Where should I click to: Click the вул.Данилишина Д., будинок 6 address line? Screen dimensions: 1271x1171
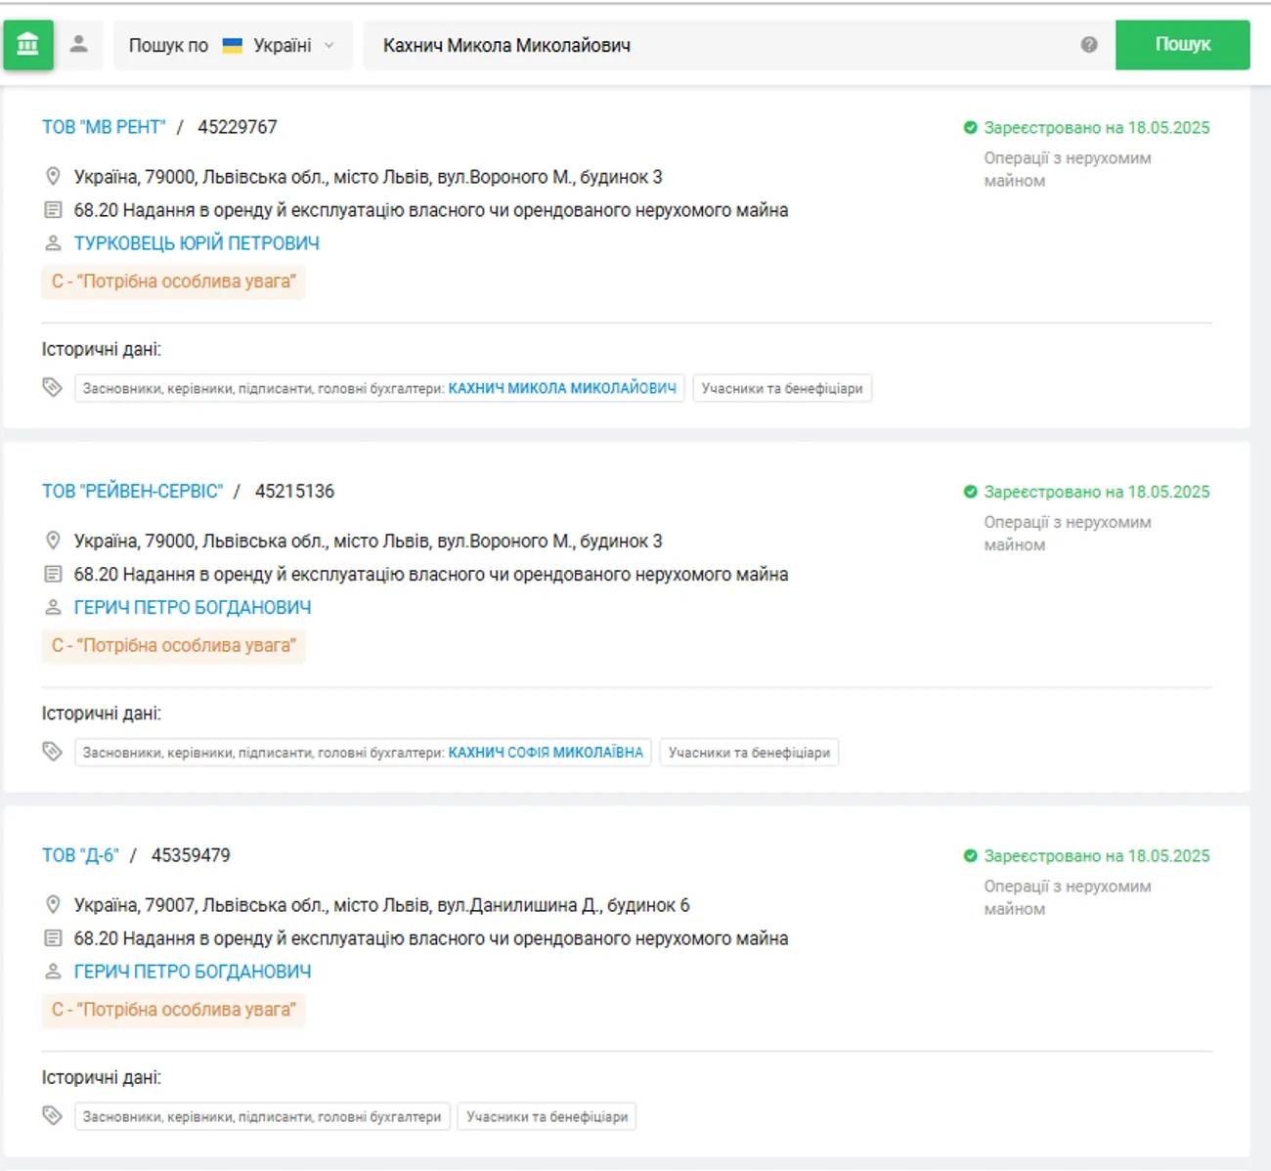tap(382, 906)
